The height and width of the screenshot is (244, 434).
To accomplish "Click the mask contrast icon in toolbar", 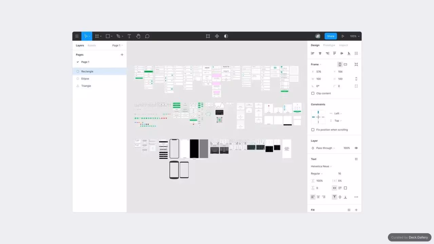I will pos(226,36).
